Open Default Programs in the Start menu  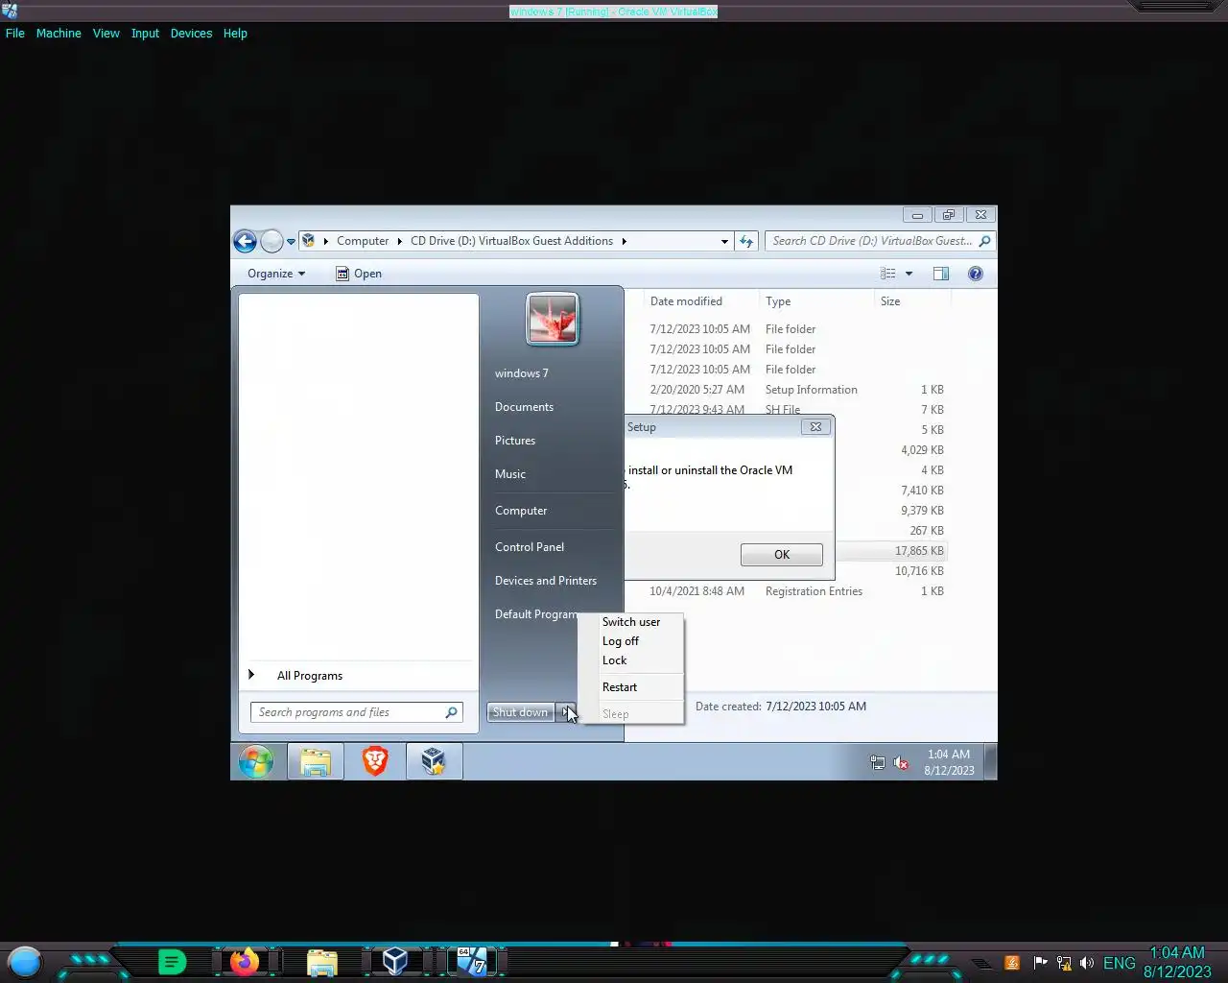535,614
